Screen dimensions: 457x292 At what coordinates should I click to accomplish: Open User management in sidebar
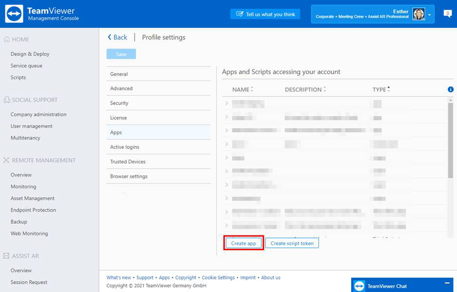point(32,126)
